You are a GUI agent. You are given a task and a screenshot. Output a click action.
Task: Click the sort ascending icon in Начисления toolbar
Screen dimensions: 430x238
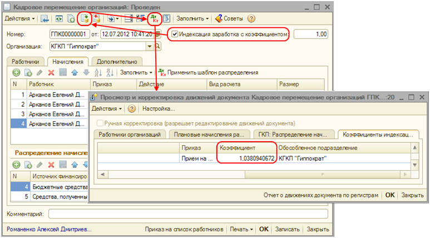(98, 72)
